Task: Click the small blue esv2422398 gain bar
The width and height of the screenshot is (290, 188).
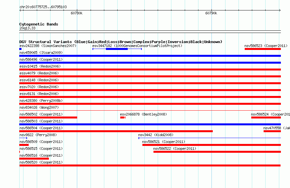Action: (x=20, y=49)
